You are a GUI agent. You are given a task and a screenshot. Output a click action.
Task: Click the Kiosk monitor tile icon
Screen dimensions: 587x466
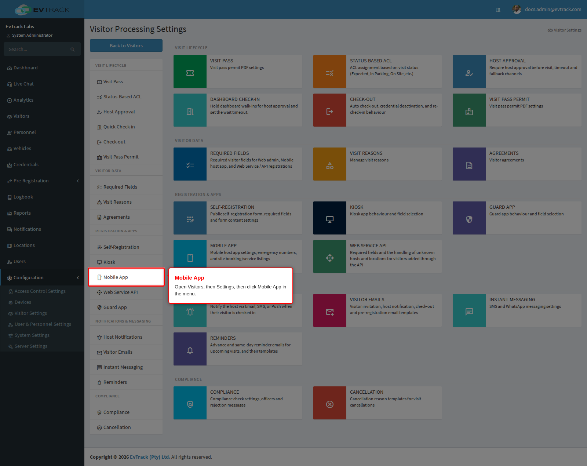click(330, 218)
